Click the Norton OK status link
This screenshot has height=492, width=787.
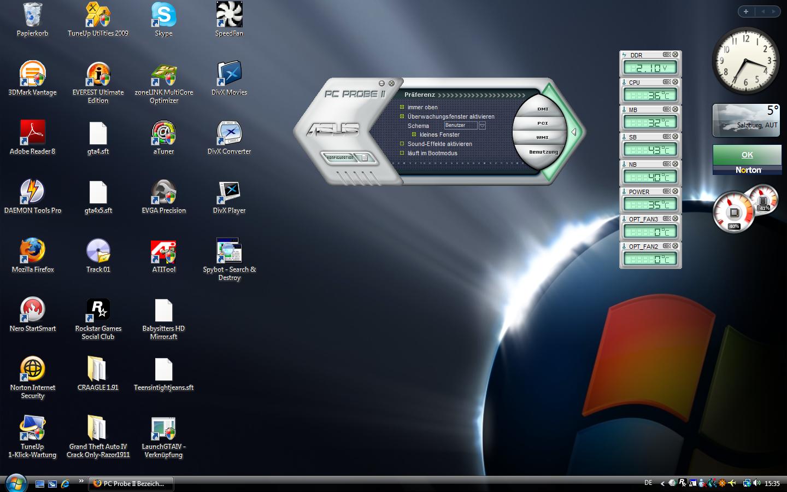(x=747, y=155)
